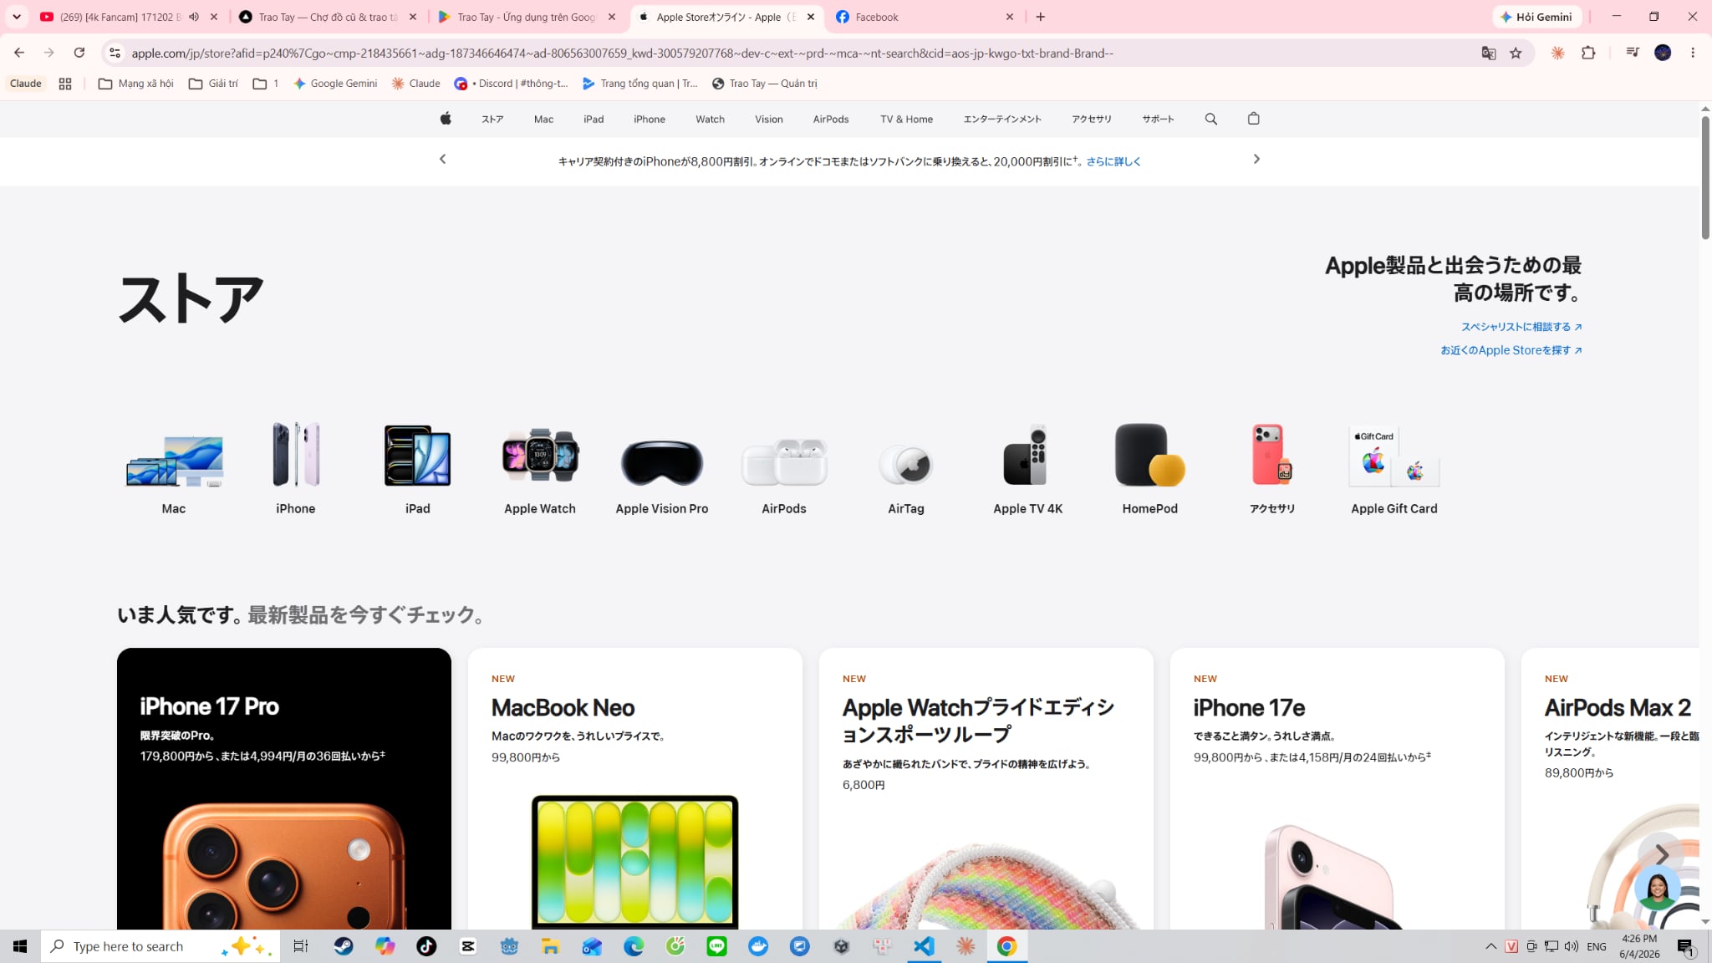Bookmark this page with star icon
Image resolution: width=1712 pixels, height=963 pixels.
[x=1516, y=53]
